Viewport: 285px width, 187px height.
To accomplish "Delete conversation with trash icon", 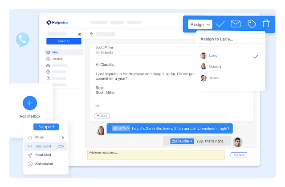I will click(x=266, y=24).
